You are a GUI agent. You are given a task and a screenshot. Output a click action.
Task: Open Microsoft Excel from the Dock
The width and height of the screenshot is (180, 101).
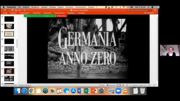87,91
